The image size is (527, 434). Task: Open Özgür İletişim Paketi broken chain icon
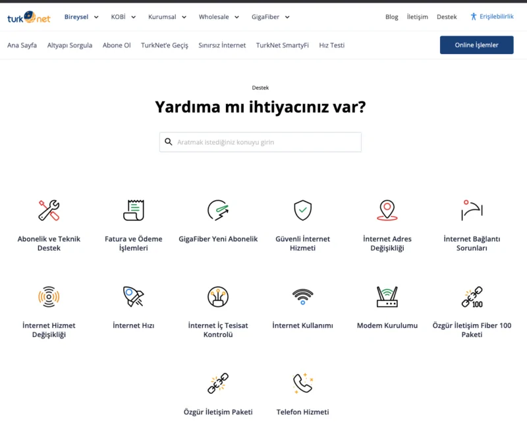coord(218,383)
